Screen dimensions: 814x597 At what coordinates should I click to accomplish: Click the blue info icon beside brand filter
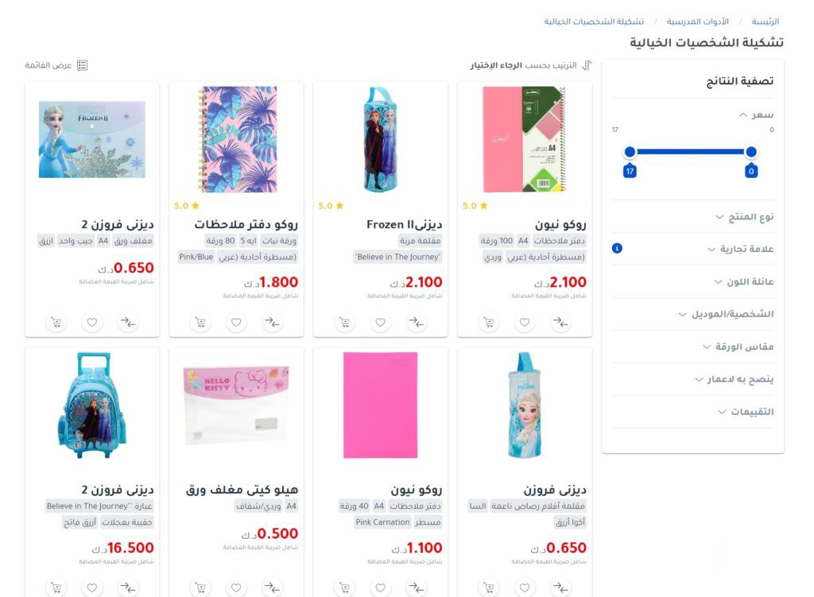pos(617,248)
